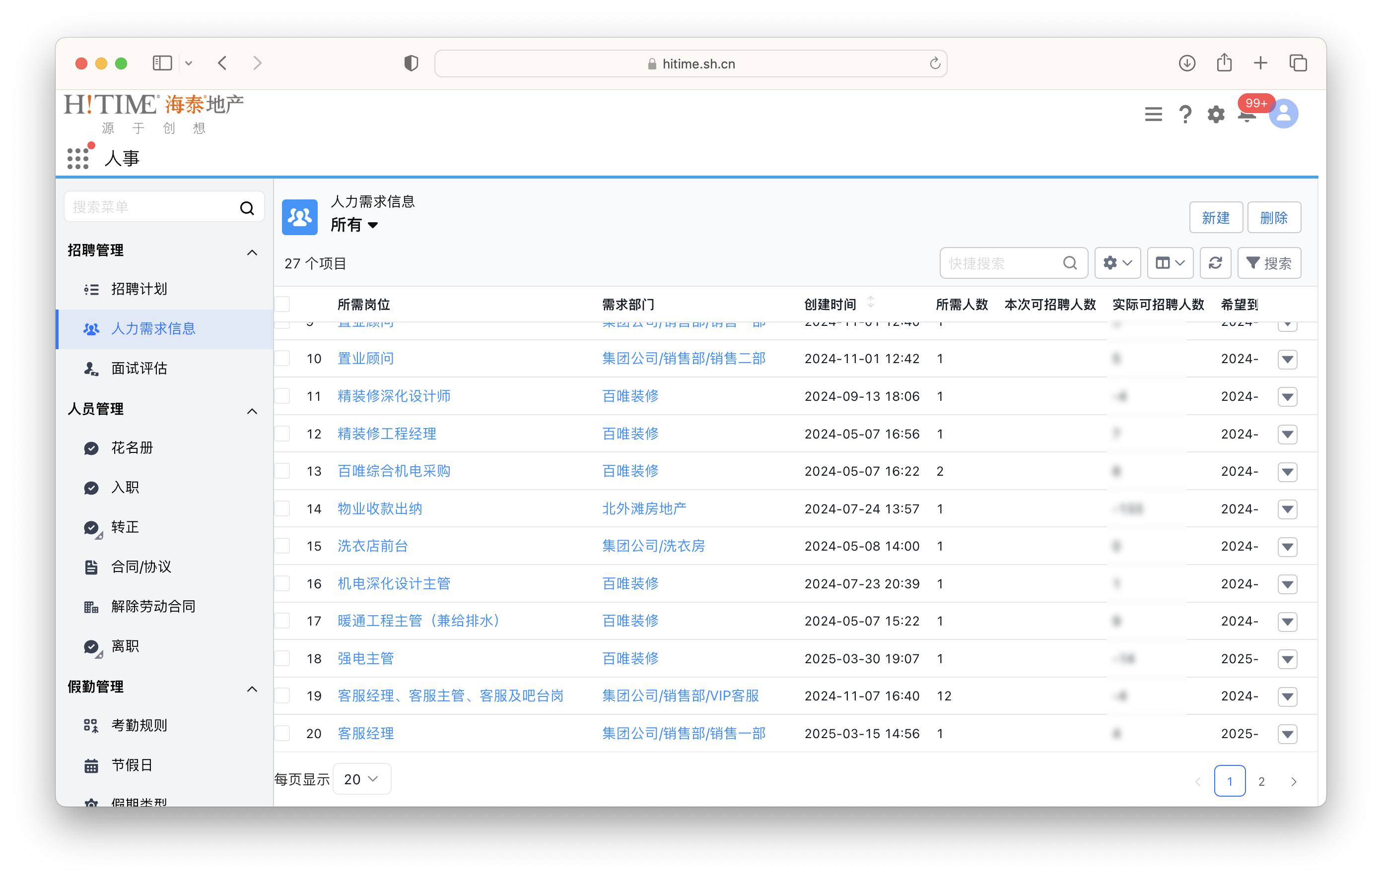
Task: Refresh the list with reload icon
Action: pos(1215,263)
